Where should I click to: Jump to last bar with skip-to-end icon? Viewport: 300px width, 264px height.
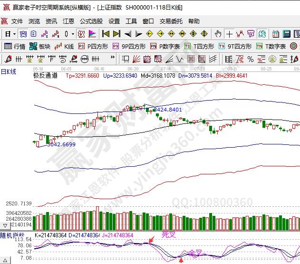(x=116, y=34)
